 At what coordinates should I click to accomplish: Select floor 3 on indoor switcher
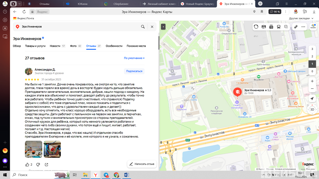312,49
